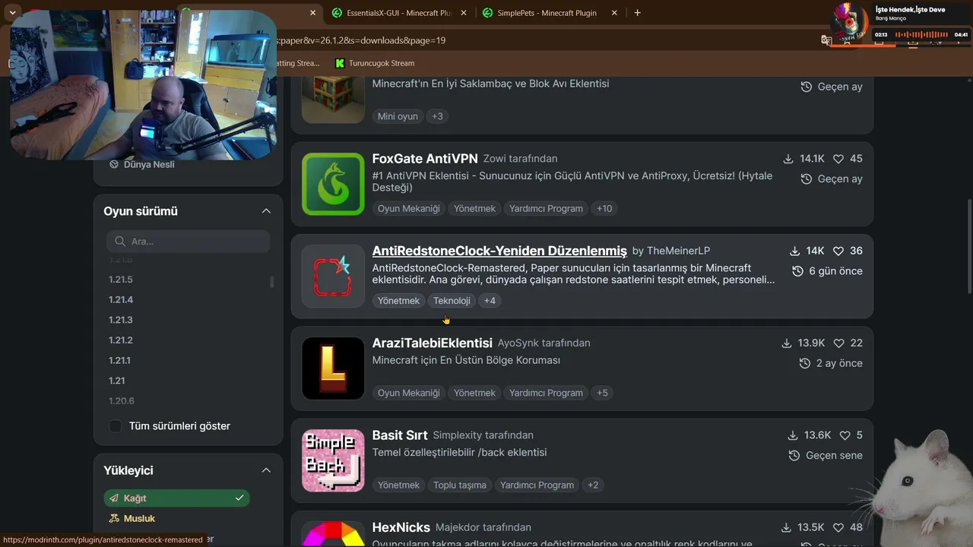Click the history icon beside '2 ay önce'
This screenshot has width=973, height=547.
coord(805,363)
